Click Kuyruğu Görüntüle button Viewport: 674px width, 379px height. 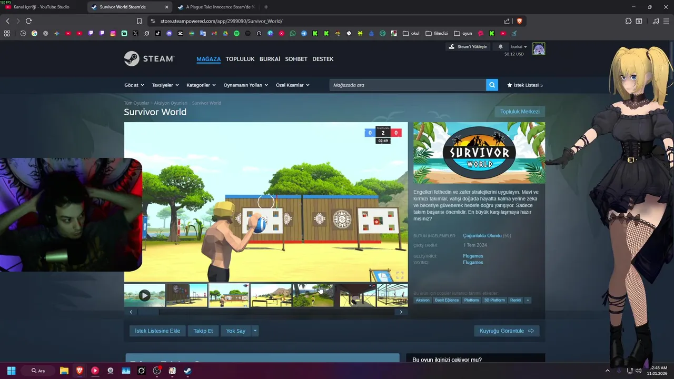(x=507, y=331)
